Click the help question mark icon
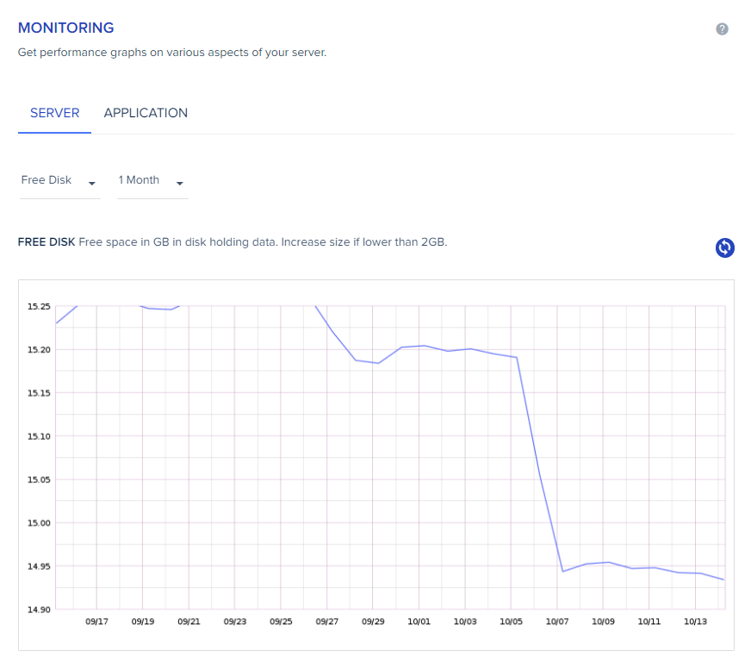Viewport: 751px width, 670px height. 722,29
